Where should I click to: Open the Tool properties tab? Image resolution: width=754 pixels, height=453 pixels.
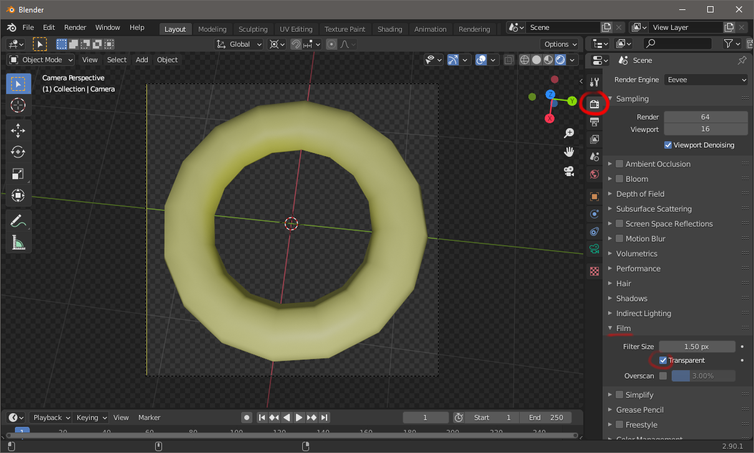594,82
